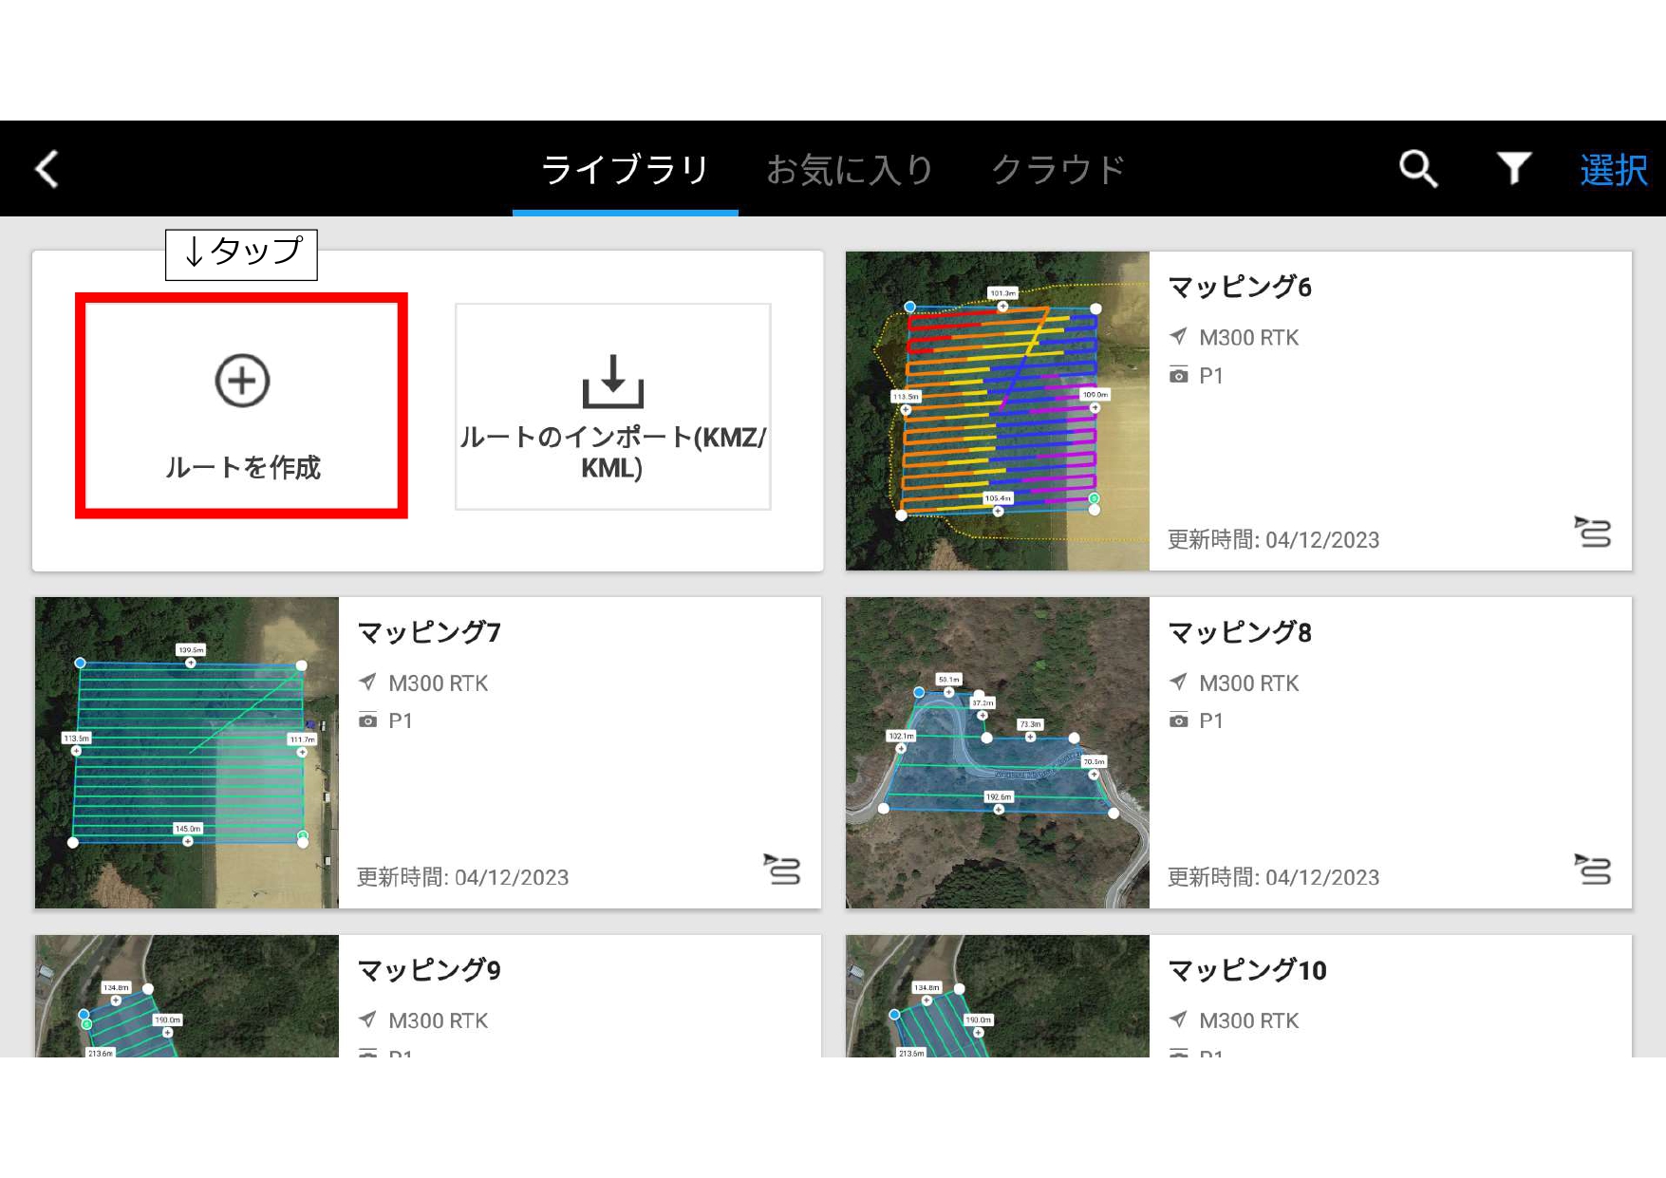The height and width of the screenshot is (1178, 1666).
Task: Open the filter icon next to search
Action: (x=1512, y=168)
